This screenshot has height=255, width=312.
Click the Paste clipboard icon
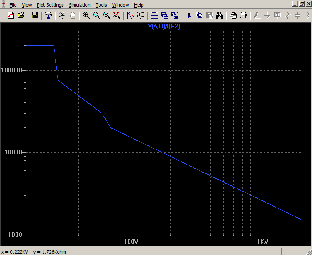209,16
